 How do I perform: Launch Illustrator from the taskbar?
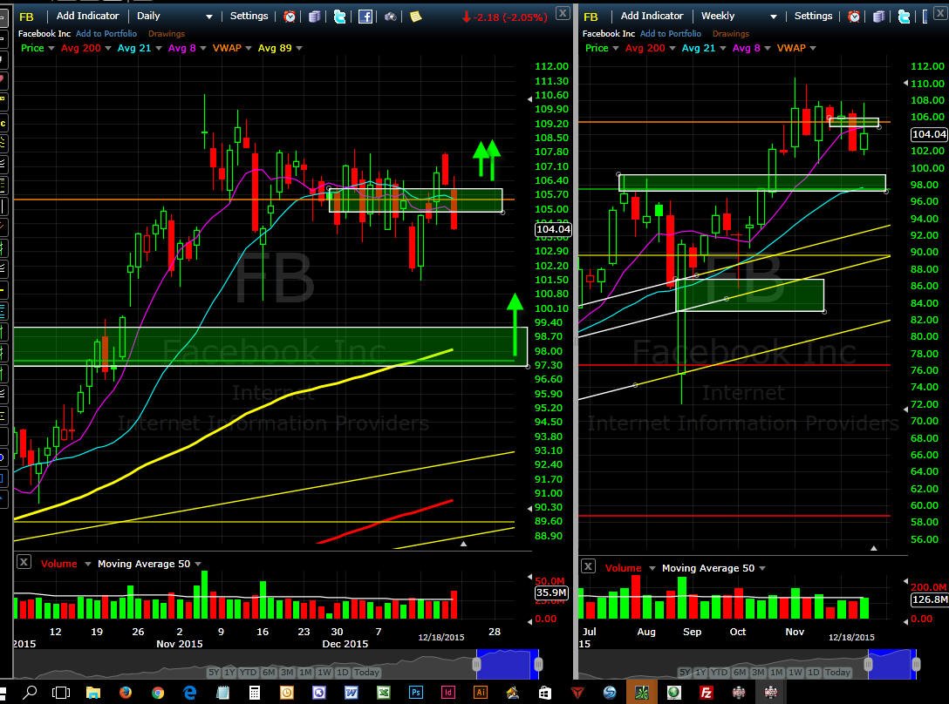pyautogui.click(x=481, y=693)
